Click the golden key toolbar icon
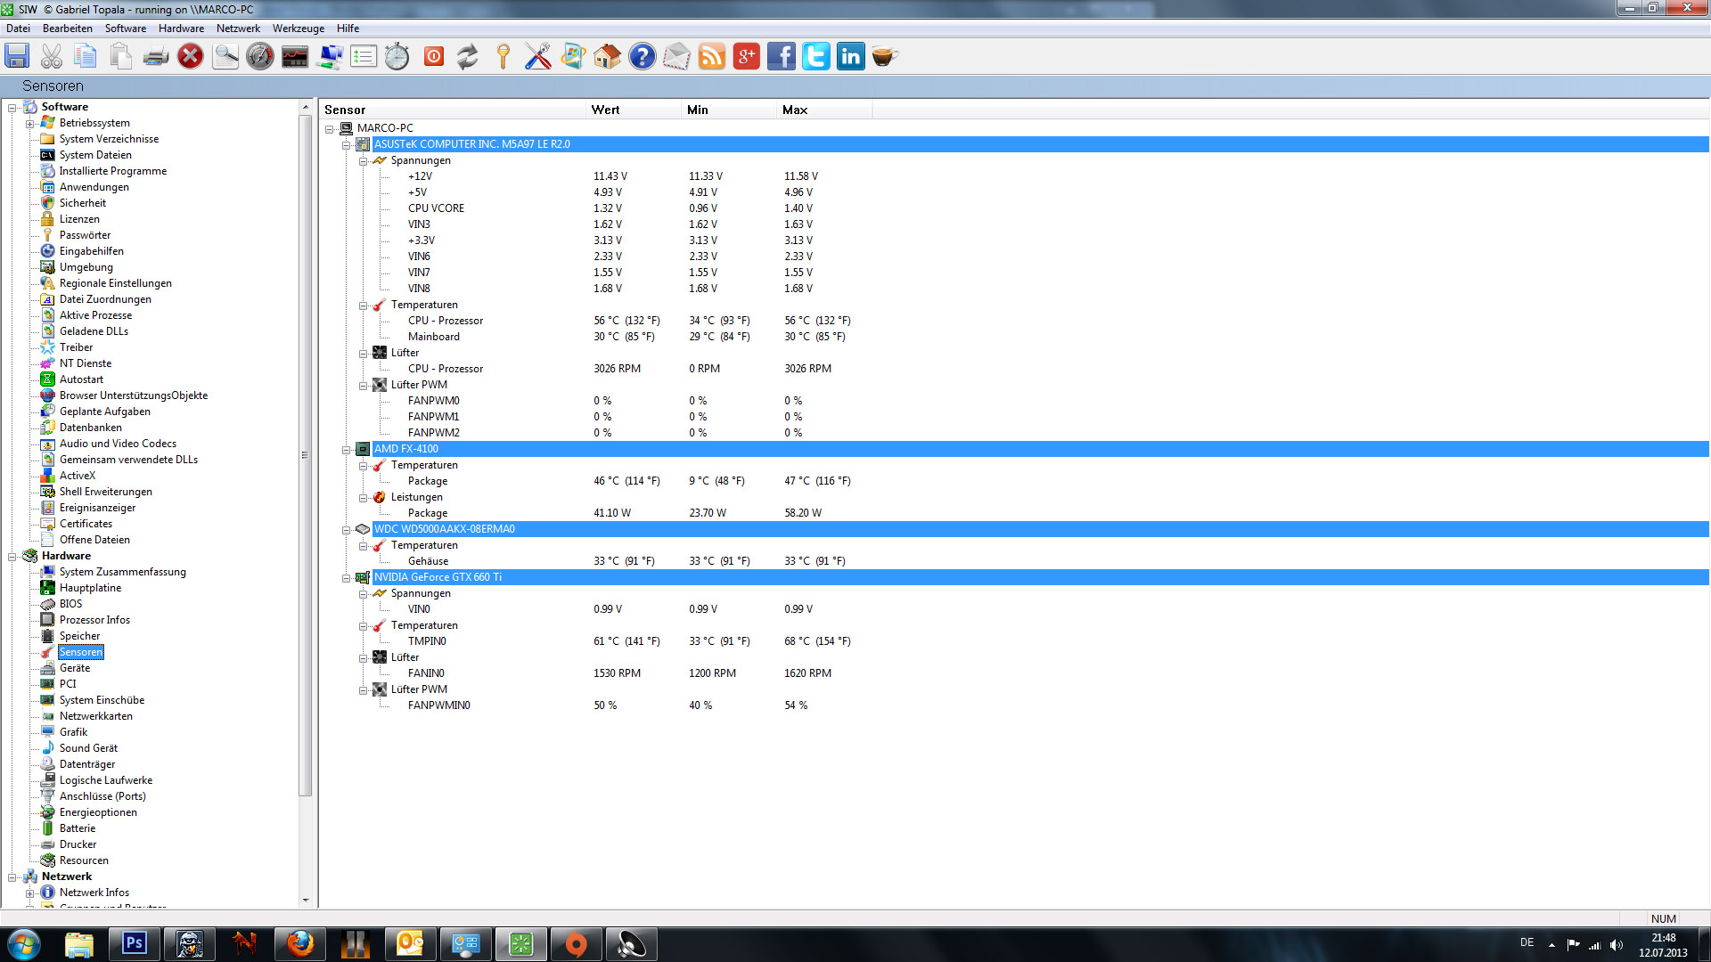 point(503,57)
